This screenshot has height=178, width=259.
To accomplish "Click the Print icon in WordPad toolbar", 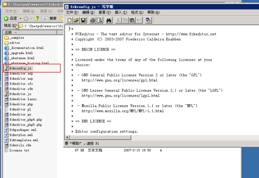I will (92, 20).
